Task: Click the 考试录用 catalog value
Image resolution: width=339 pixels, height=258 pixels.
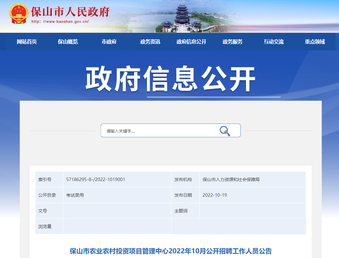Action: (x=75, y=195)
